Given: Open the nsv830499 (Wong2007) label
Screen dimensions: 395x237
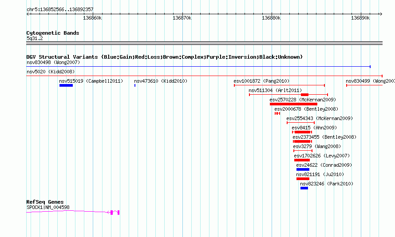Looking at the screenshot, I should pyautogui.click(x=370, y=81).
